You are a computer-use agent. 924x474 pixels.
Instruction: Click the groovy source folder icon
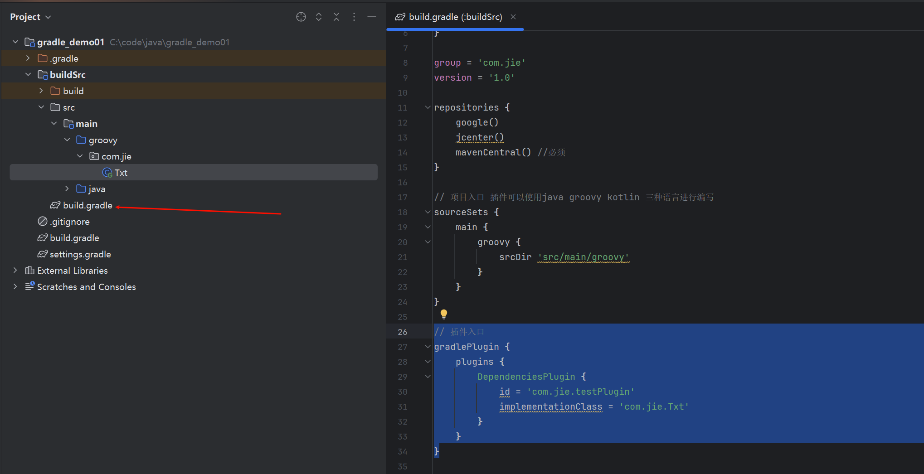click(81, 140)
